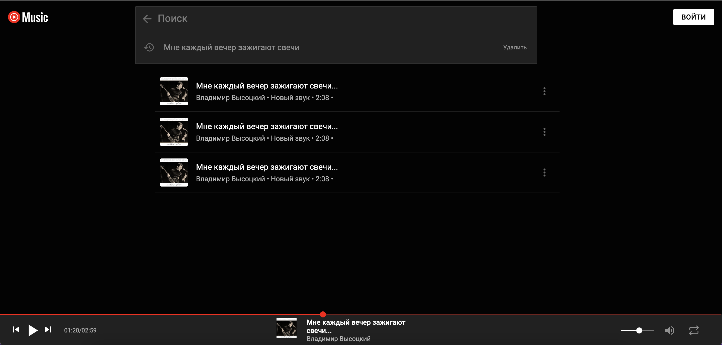Move the red playback progress marker
The image size is (722, 345).
(323, 314)
